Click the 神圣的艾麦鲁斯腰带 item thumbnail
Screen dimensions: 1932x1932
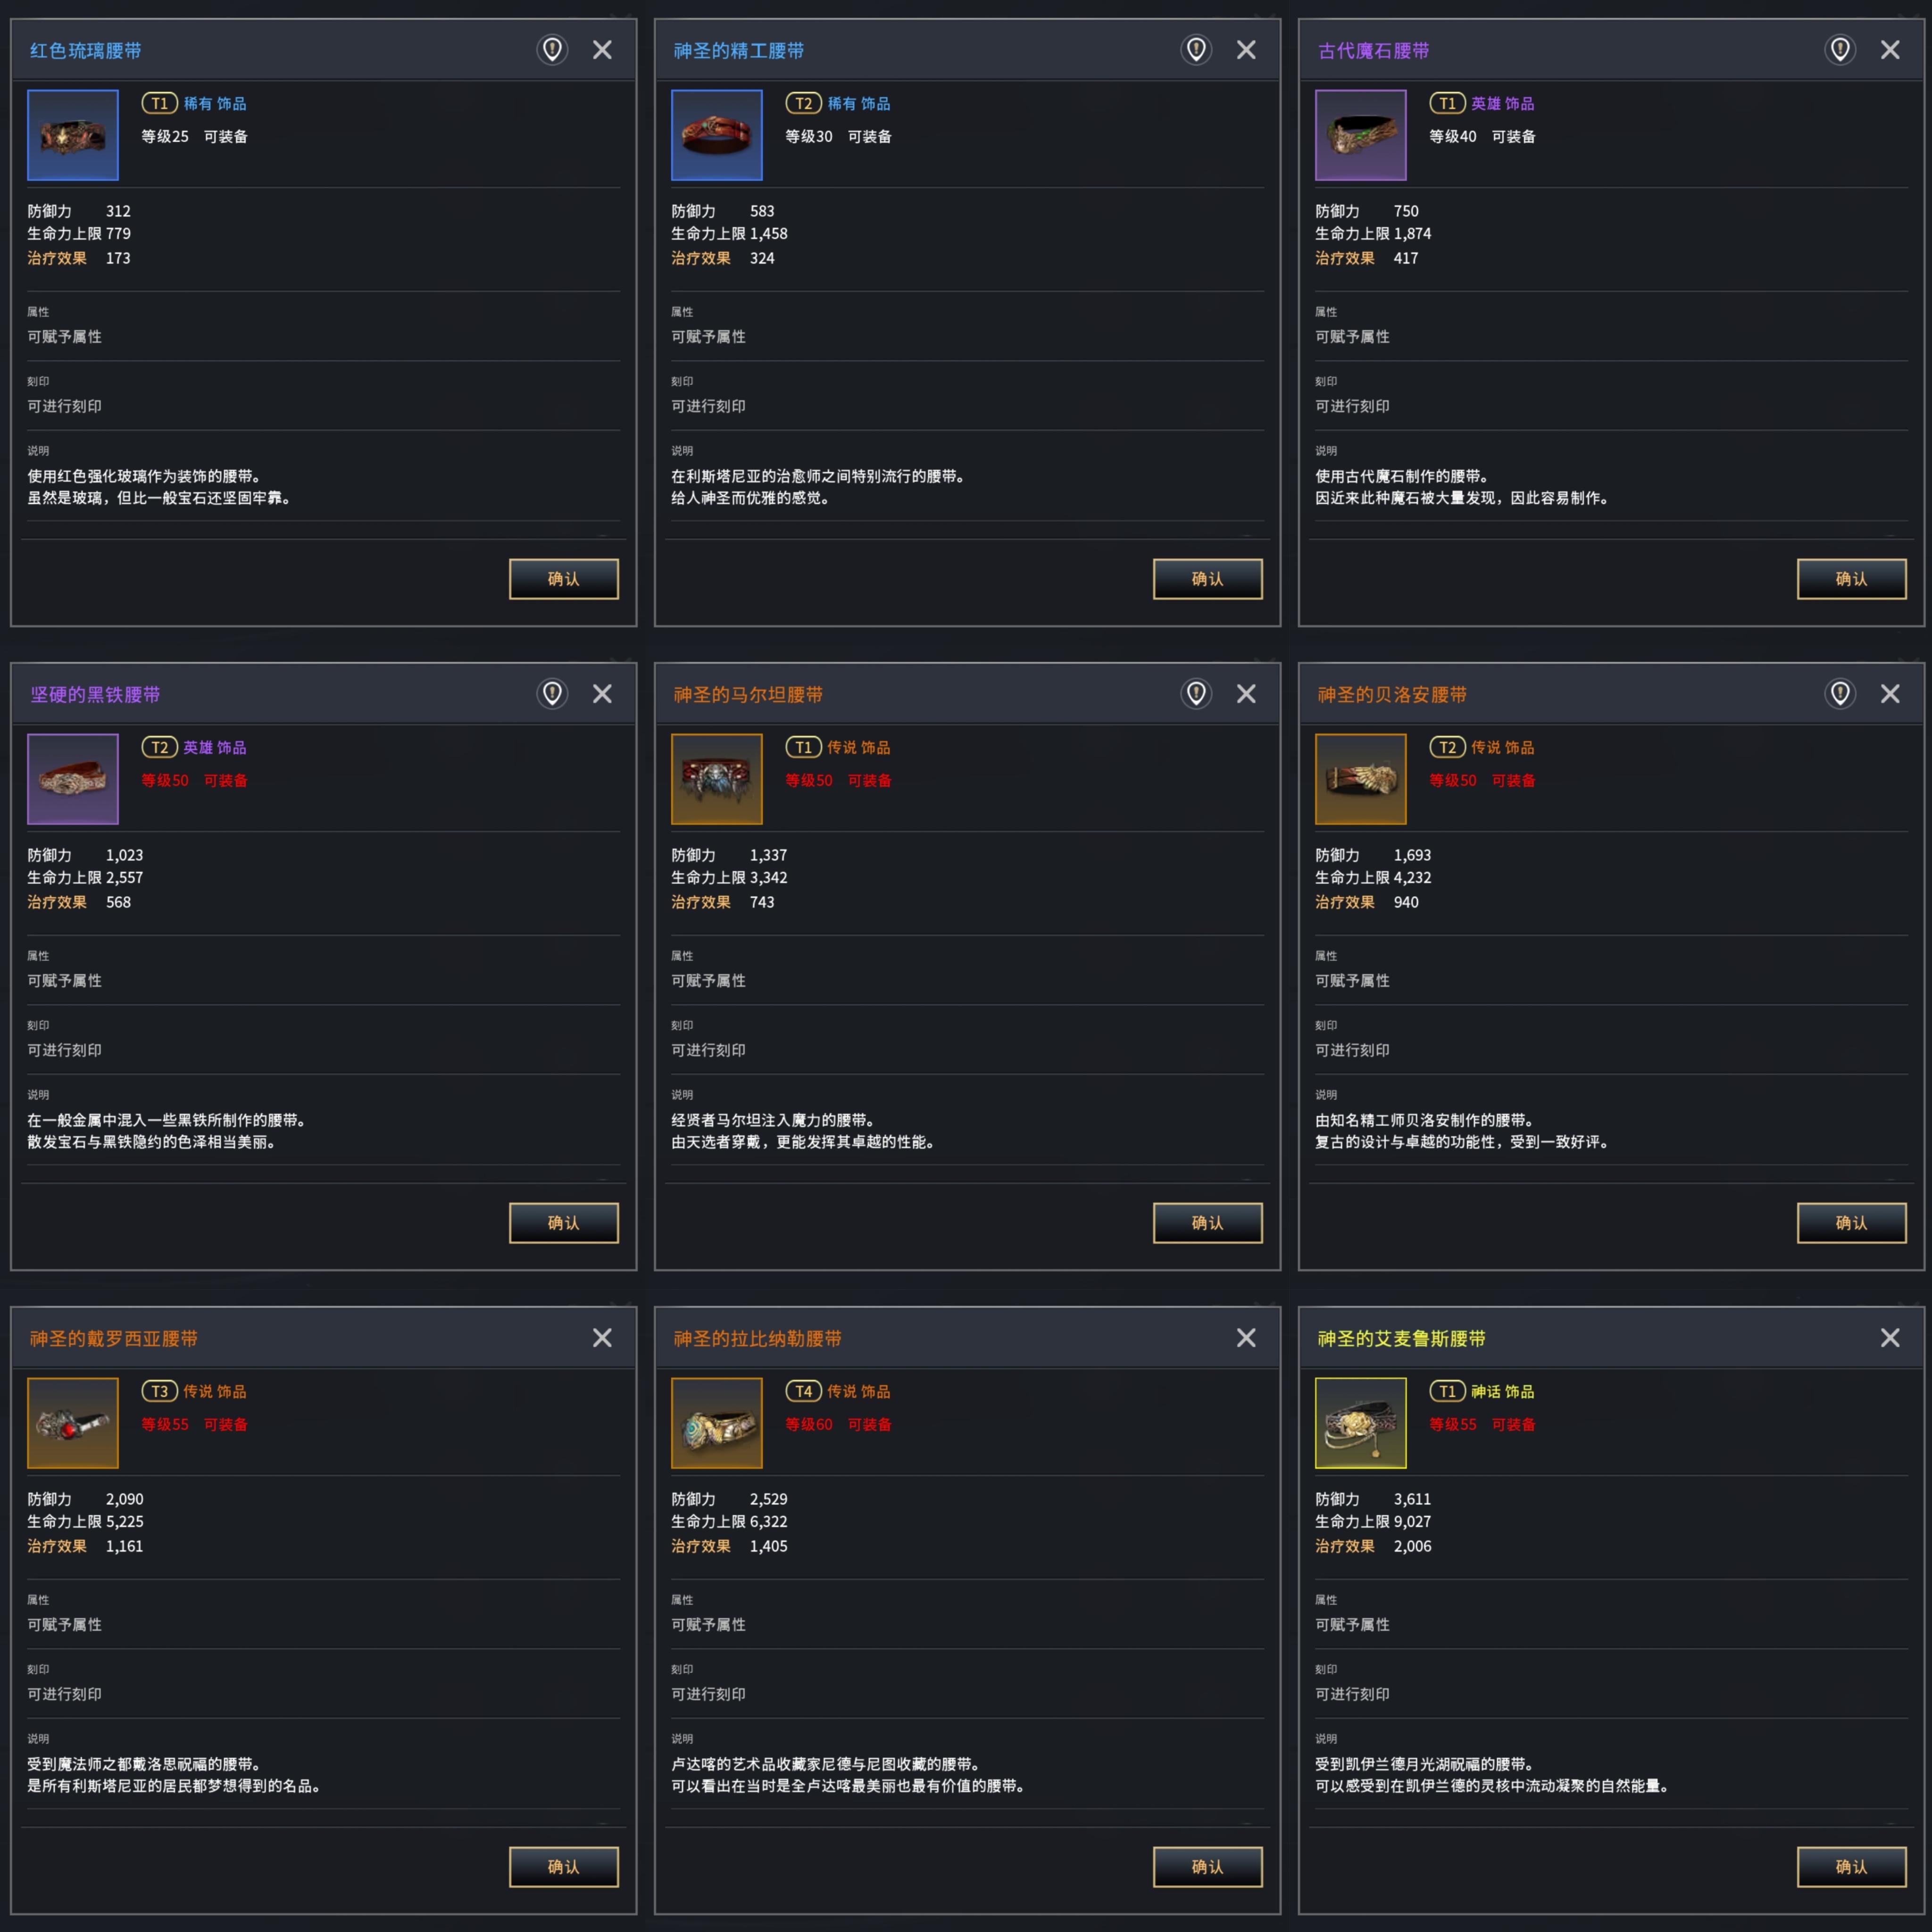pos(1361,1423)
